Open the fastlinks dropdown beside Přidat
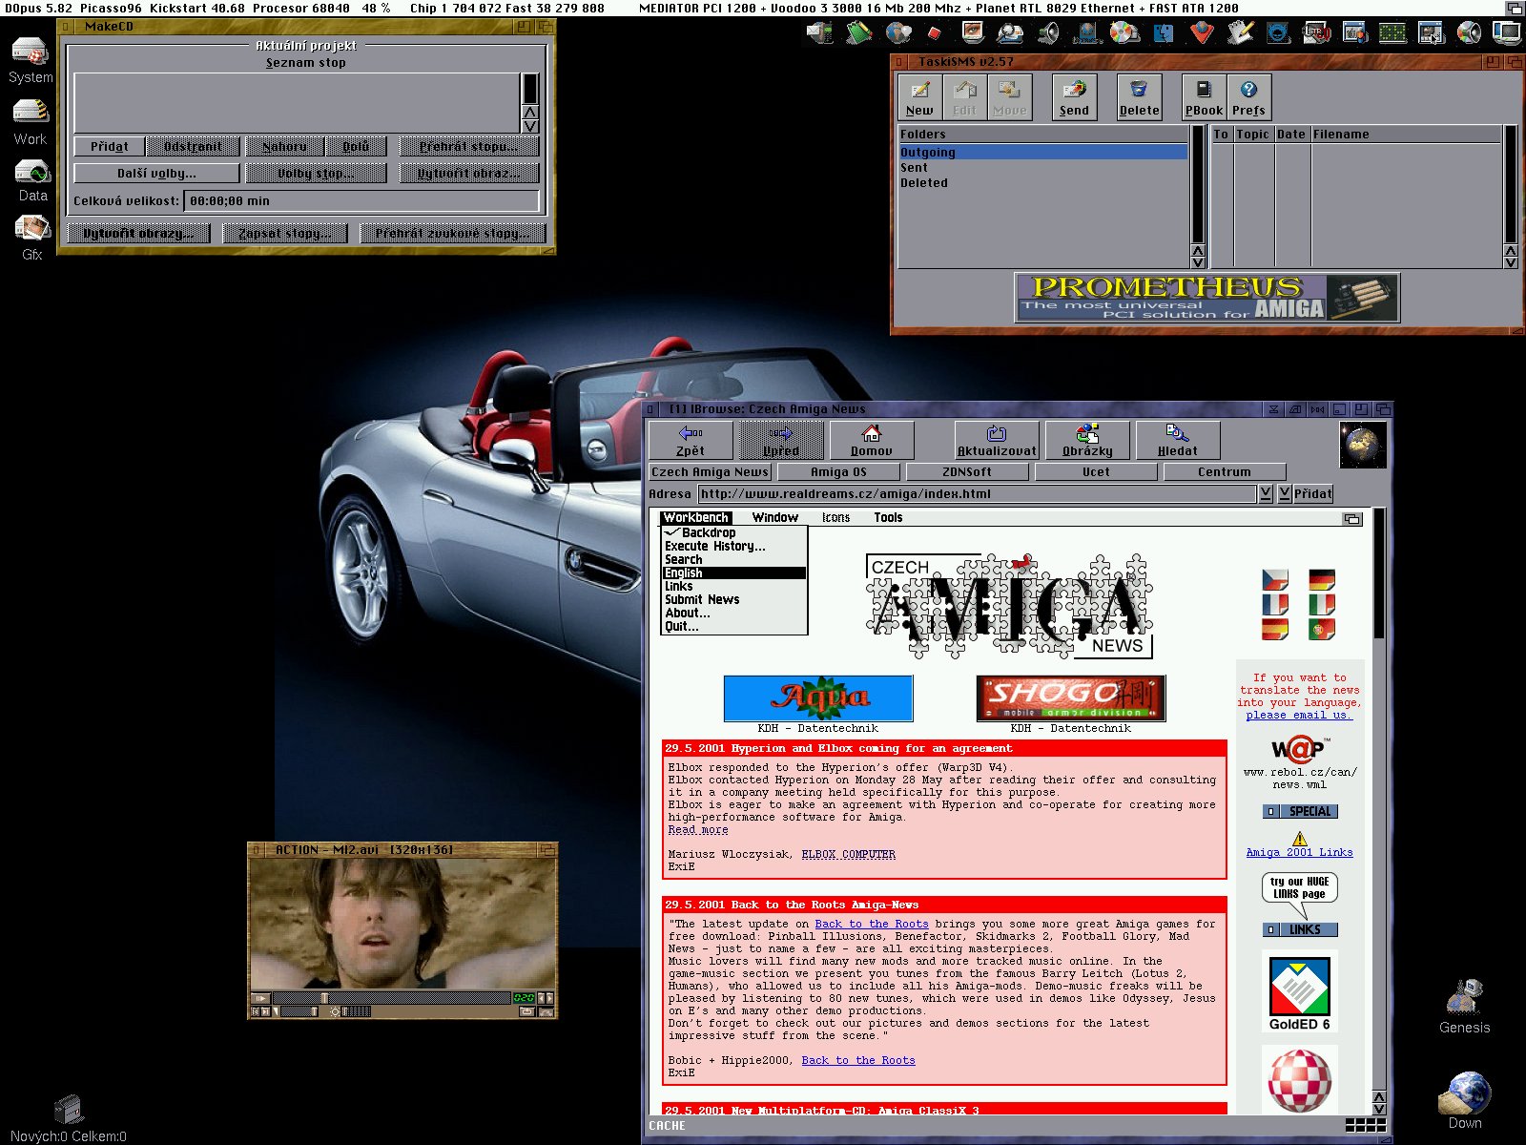Image resolution: width=1526 pixels, height=1145 pixels. click(x=1287, y=493)
